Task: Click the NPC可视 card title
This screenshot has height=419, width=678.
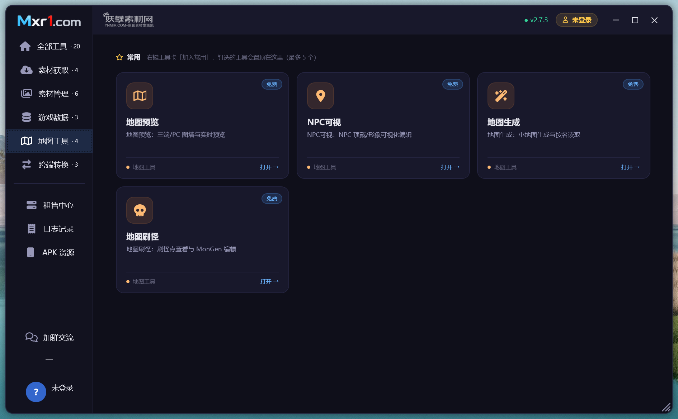Action: (x=324, y=122)
